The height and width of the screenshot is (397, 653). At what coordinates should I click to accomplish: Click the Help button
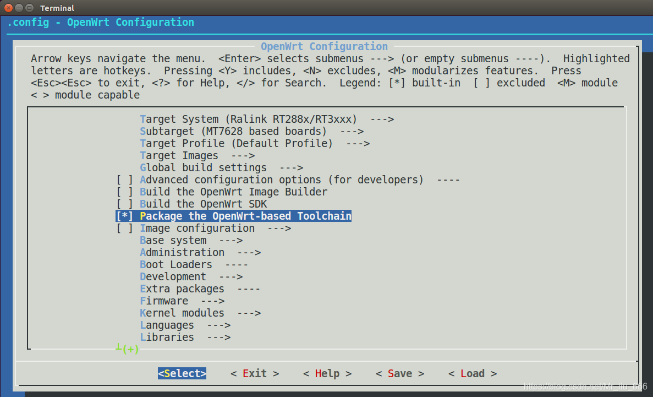(327, 373)
